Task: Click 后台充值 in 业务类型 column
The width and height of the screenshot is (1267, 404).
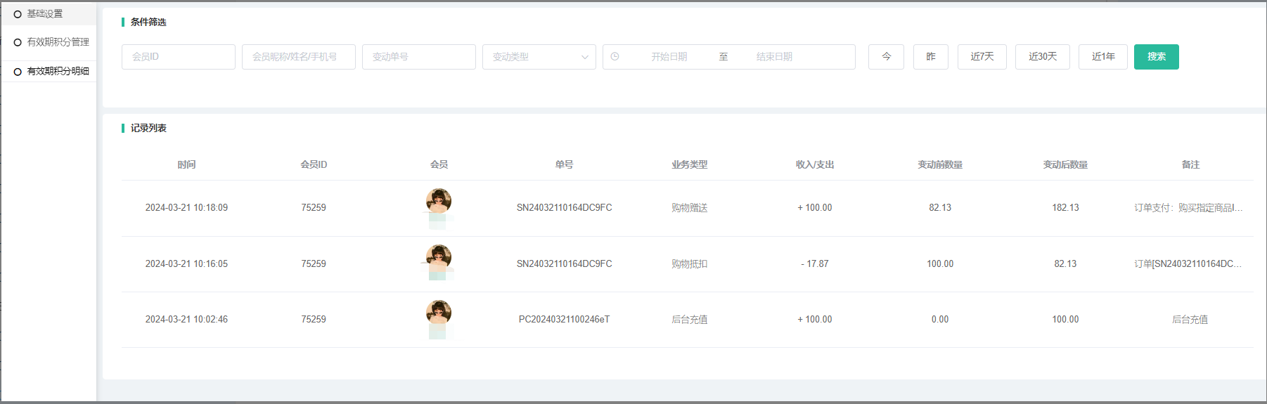Action: pyautogui.click(x=689, y=320)
